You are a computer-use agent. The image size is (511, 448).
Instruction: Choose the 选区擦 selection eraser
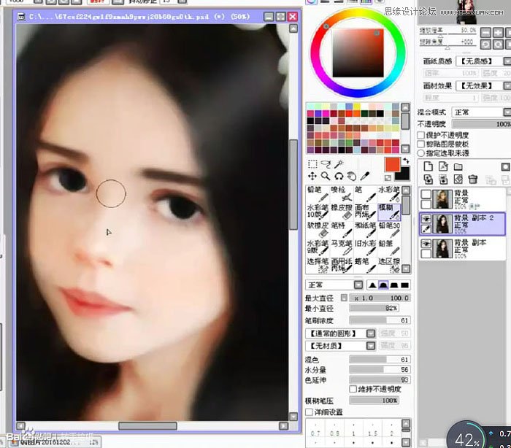click(x=389, y=266)
